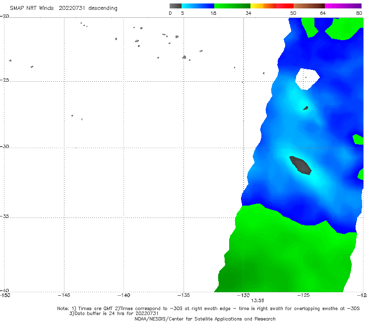Click the green segment of the wind scale
Viewport: 367px width, 322px height.
tap(232, 6)
